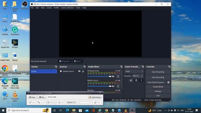This screenshot has width=201, height=113.
Task: Open VLC from the taskbar
Action: 126,110
